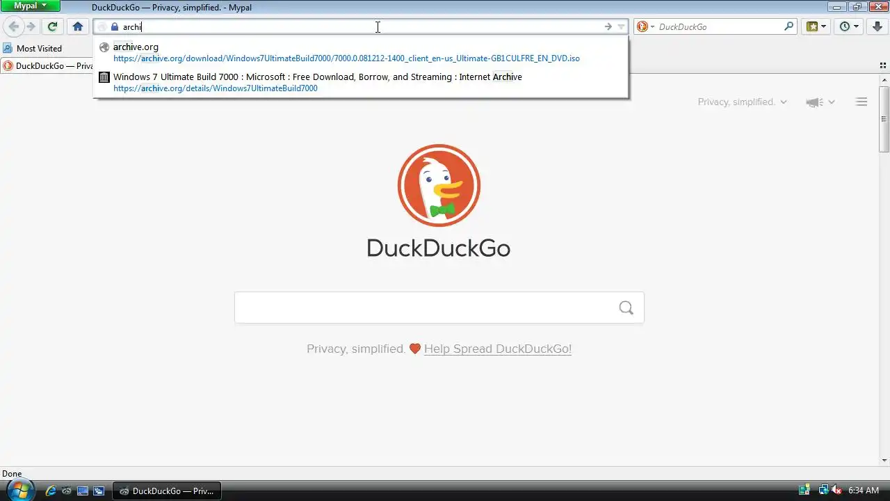Click the muted volume tray icon
Image resolution: width=890 pixels, height=501 pixels.
tap(836, 490)
